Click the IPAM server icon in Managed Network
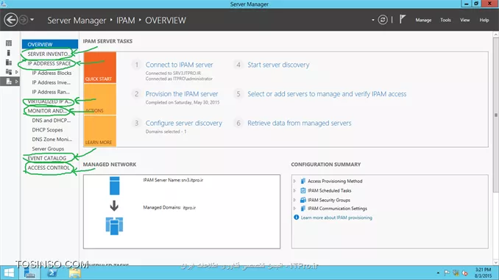 (x=115, y=186)
